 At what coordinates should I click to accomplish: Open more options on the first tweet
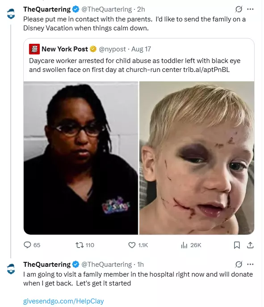250,9
